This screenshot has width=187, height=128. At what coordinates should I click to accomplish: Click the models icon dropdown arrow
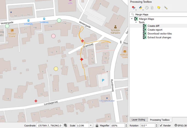point(136,10)
